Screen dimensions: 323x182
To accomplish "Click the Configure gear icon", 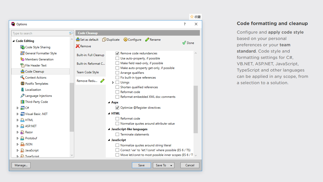I will (x=125, y=39).
